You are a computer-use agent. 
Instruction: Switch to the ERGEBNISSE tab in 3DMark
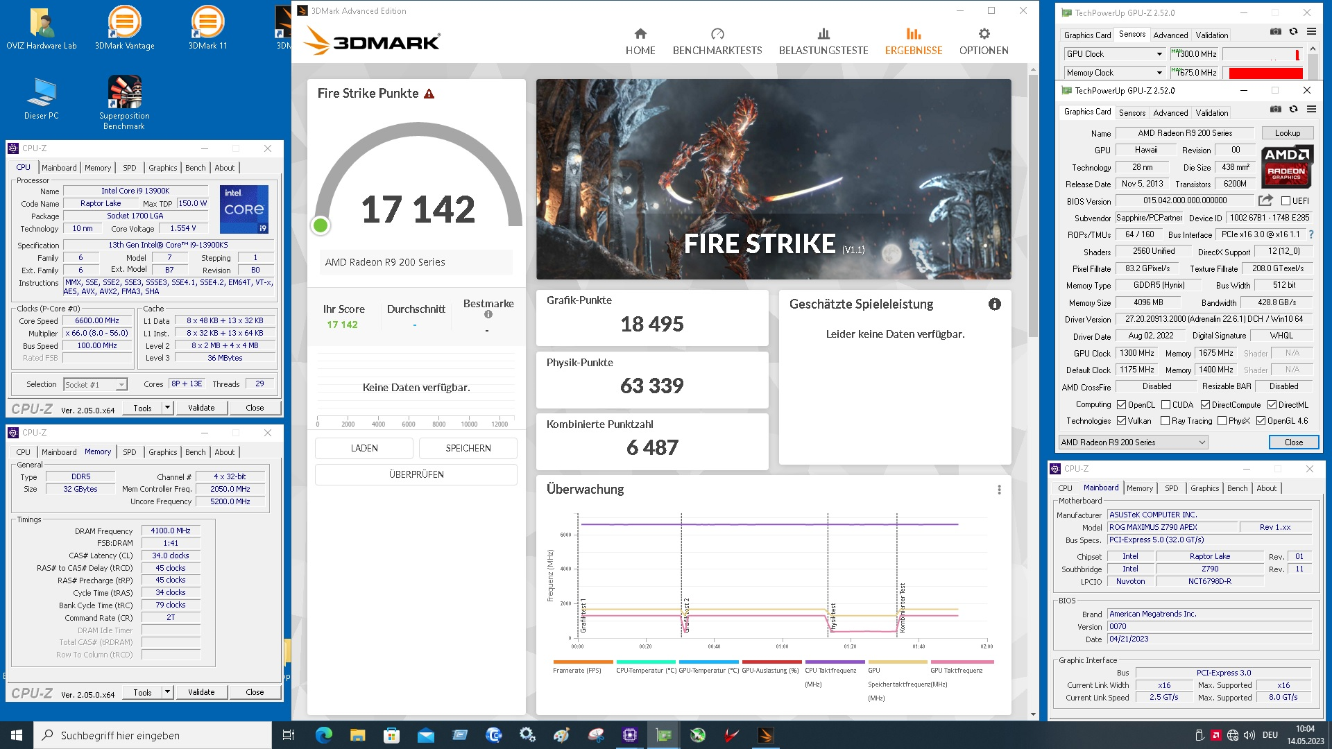tap(913, 42)
